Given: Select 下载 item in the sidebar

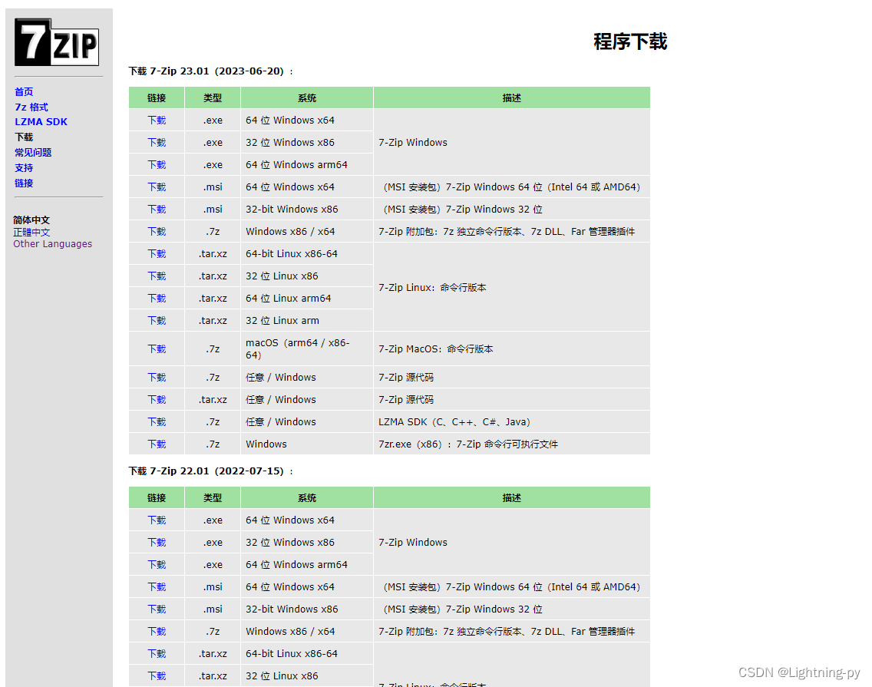Looking at the screenshot, I should [x=24, y=137].
